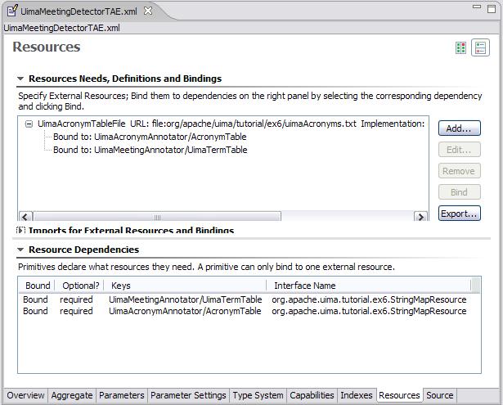Click the Export... button
Screen dimensions: 503x405
[x=459, y=214]
